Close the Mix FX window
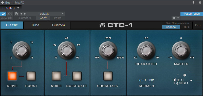Image resolution: width=203 pixels, height=96 pixels. pyautogui.click(x=200, y=3)
